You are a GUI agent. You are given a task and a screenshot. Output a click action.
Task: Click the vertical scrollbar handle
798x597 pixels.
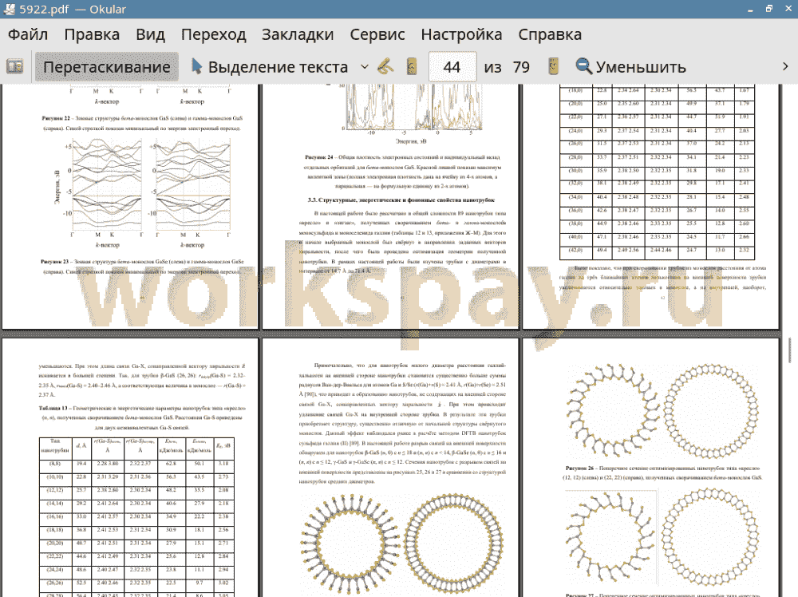[790, 350]
